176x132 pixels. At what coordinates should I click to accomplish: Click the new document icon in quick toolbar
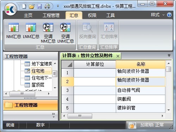[x=24, y=6]
